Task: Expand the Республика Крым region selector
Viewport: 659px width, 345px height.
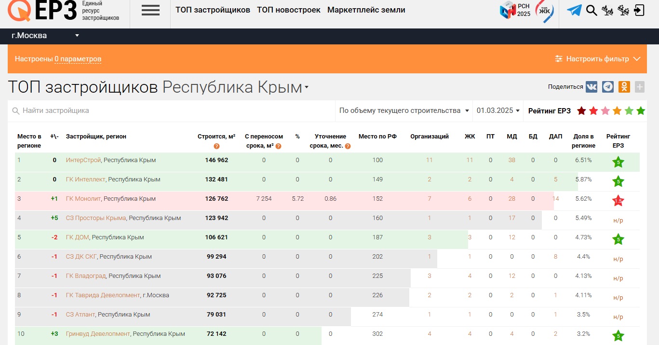Action: click(235, 87)
